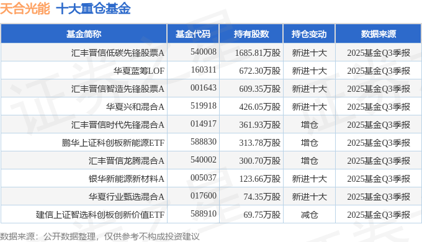Screen dimensions: 422x242
Task: Select fund name 建信上证智选科创板创新价值ETF
Action: coord(100,215)
